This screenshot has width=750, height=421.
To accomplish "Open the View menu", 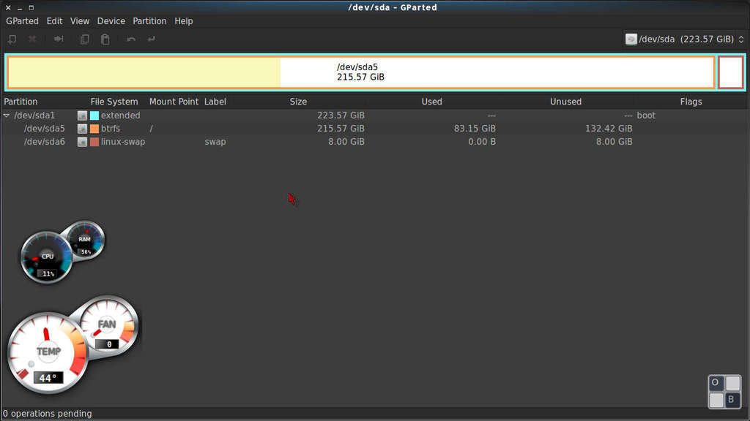I will [x=80, y=21].
